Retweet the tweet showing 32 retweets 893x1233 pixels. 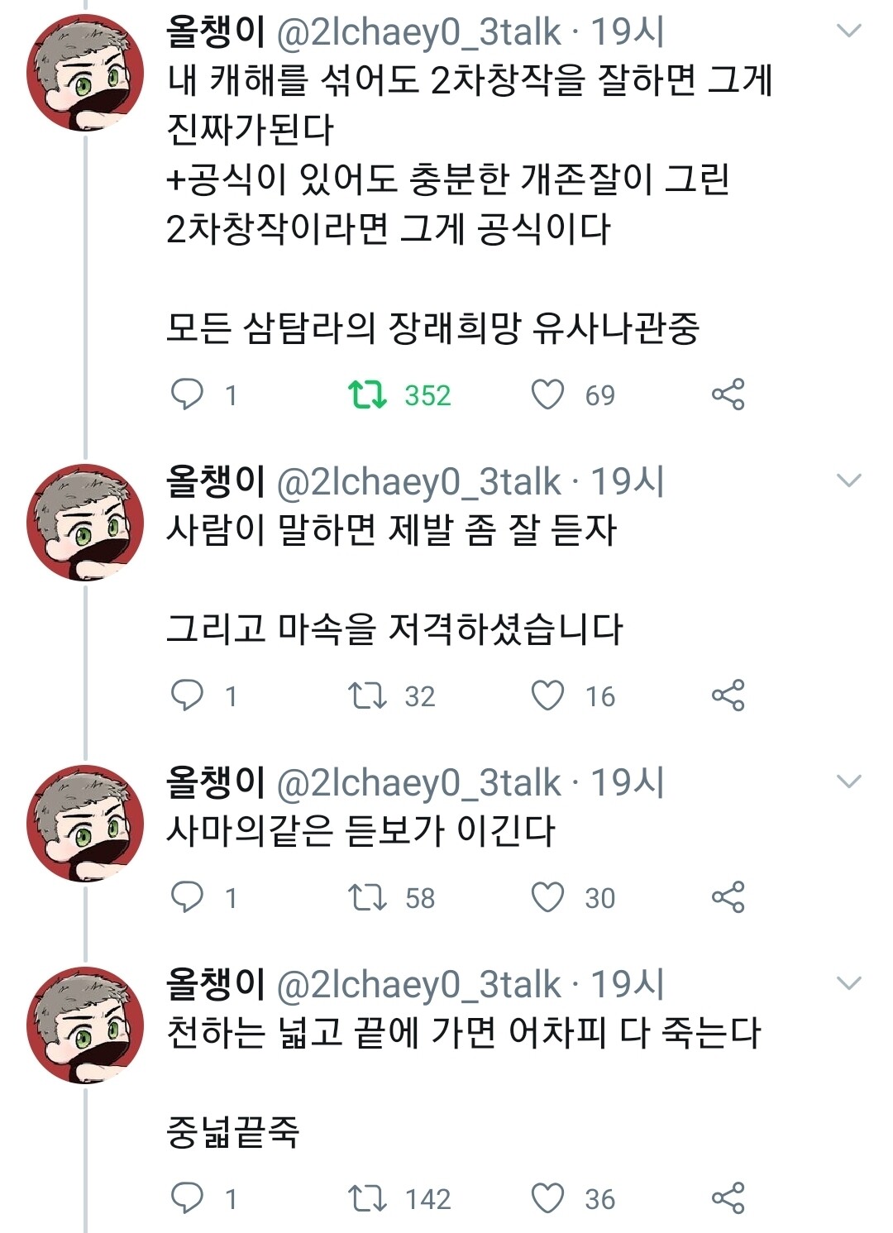[367, 695]
